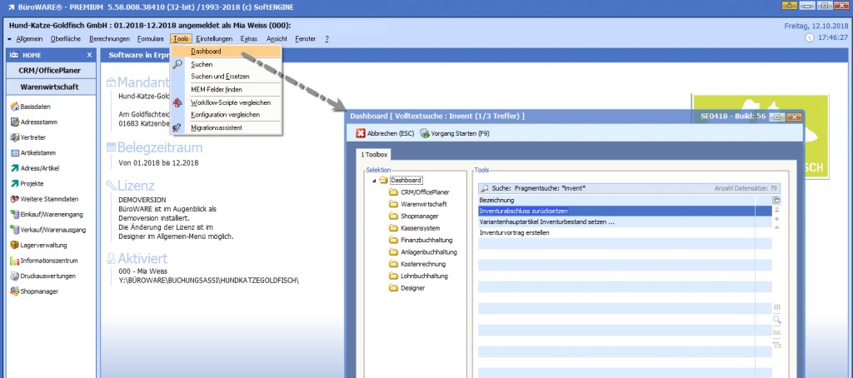Close the HOME panel with the X
The width and height of the screenshot is (853, 378).
(x=89, y=54)
